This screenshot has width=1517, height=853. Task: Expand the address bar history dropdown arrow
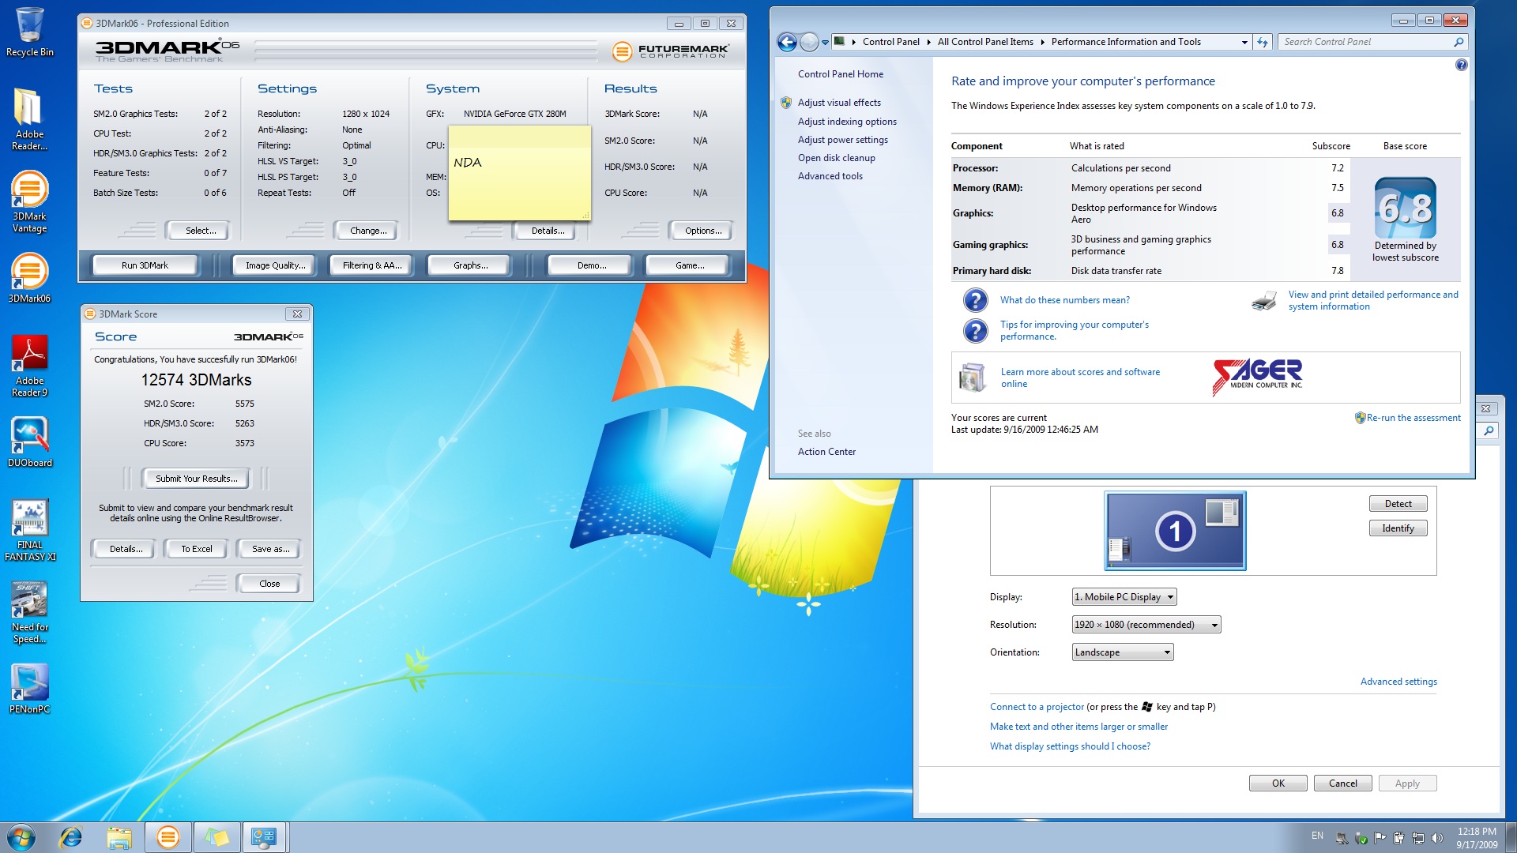(x=1244, y=42)
